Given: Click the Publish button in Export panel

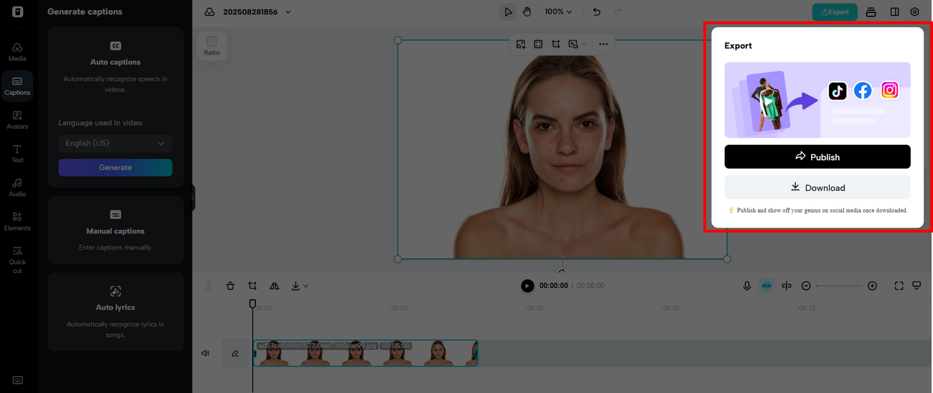Looking at the screenshot, I should tap(817, 157).
